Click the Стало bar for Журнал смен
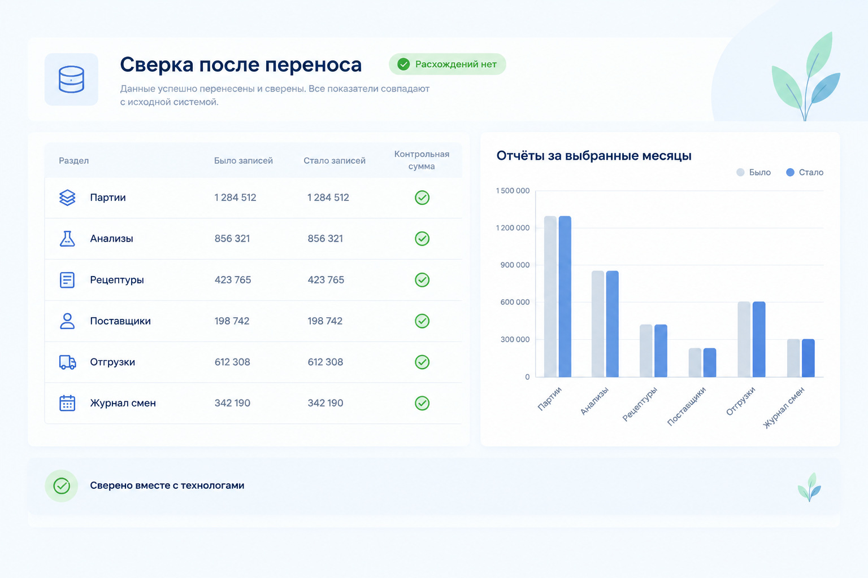 tap(808, 358)
